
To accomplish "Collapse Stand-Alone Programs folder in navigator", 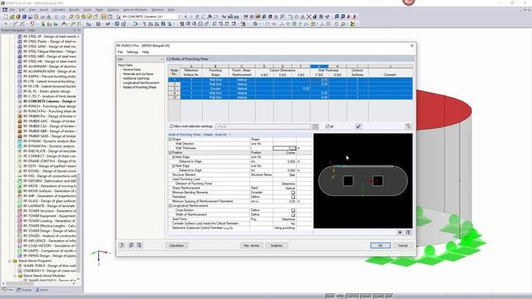I will pyautogui.click(x=10, y=261).
